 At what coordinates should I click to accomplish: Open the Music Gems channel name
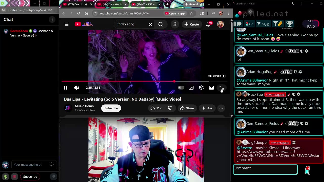(x=84, y=106)
